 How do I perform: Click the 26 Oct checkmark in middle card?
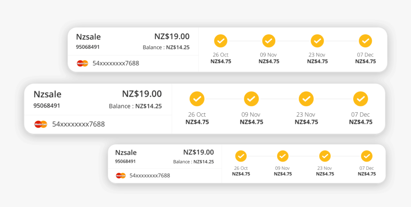(197, 99)
